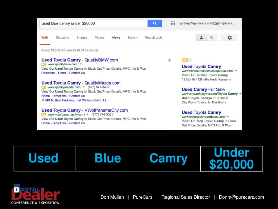Click Contact Us under QualityBMW ad
This screenshot has height=209, width=278.
[77, 73]
